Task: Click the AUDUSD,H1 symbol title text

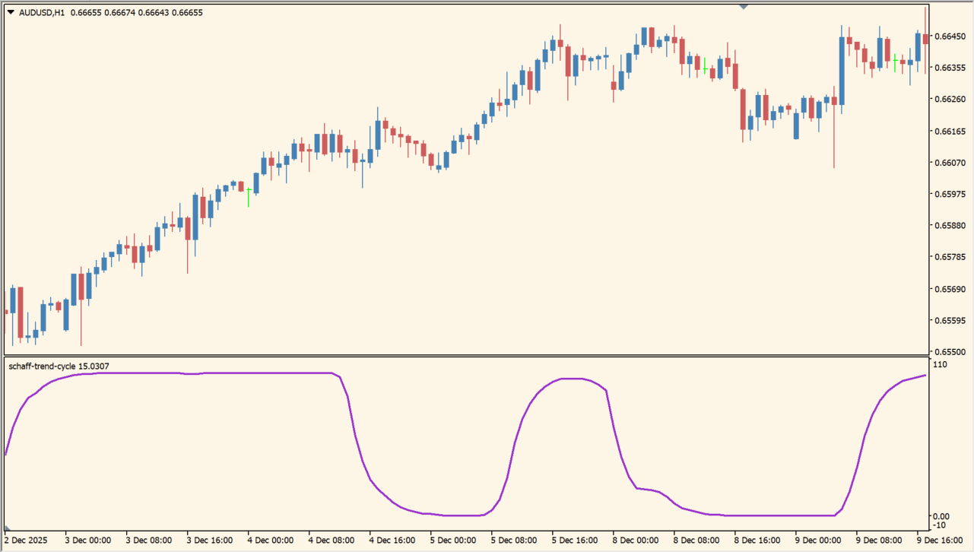Action: (42, 12)
